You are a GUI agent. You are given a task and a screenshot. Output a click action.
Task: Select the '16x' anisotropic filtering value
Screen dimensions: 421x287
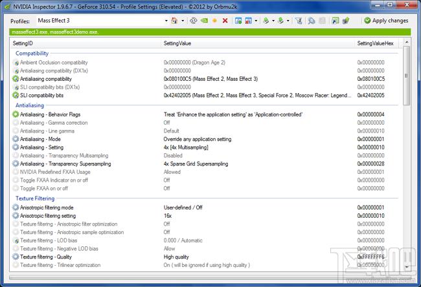168,216
